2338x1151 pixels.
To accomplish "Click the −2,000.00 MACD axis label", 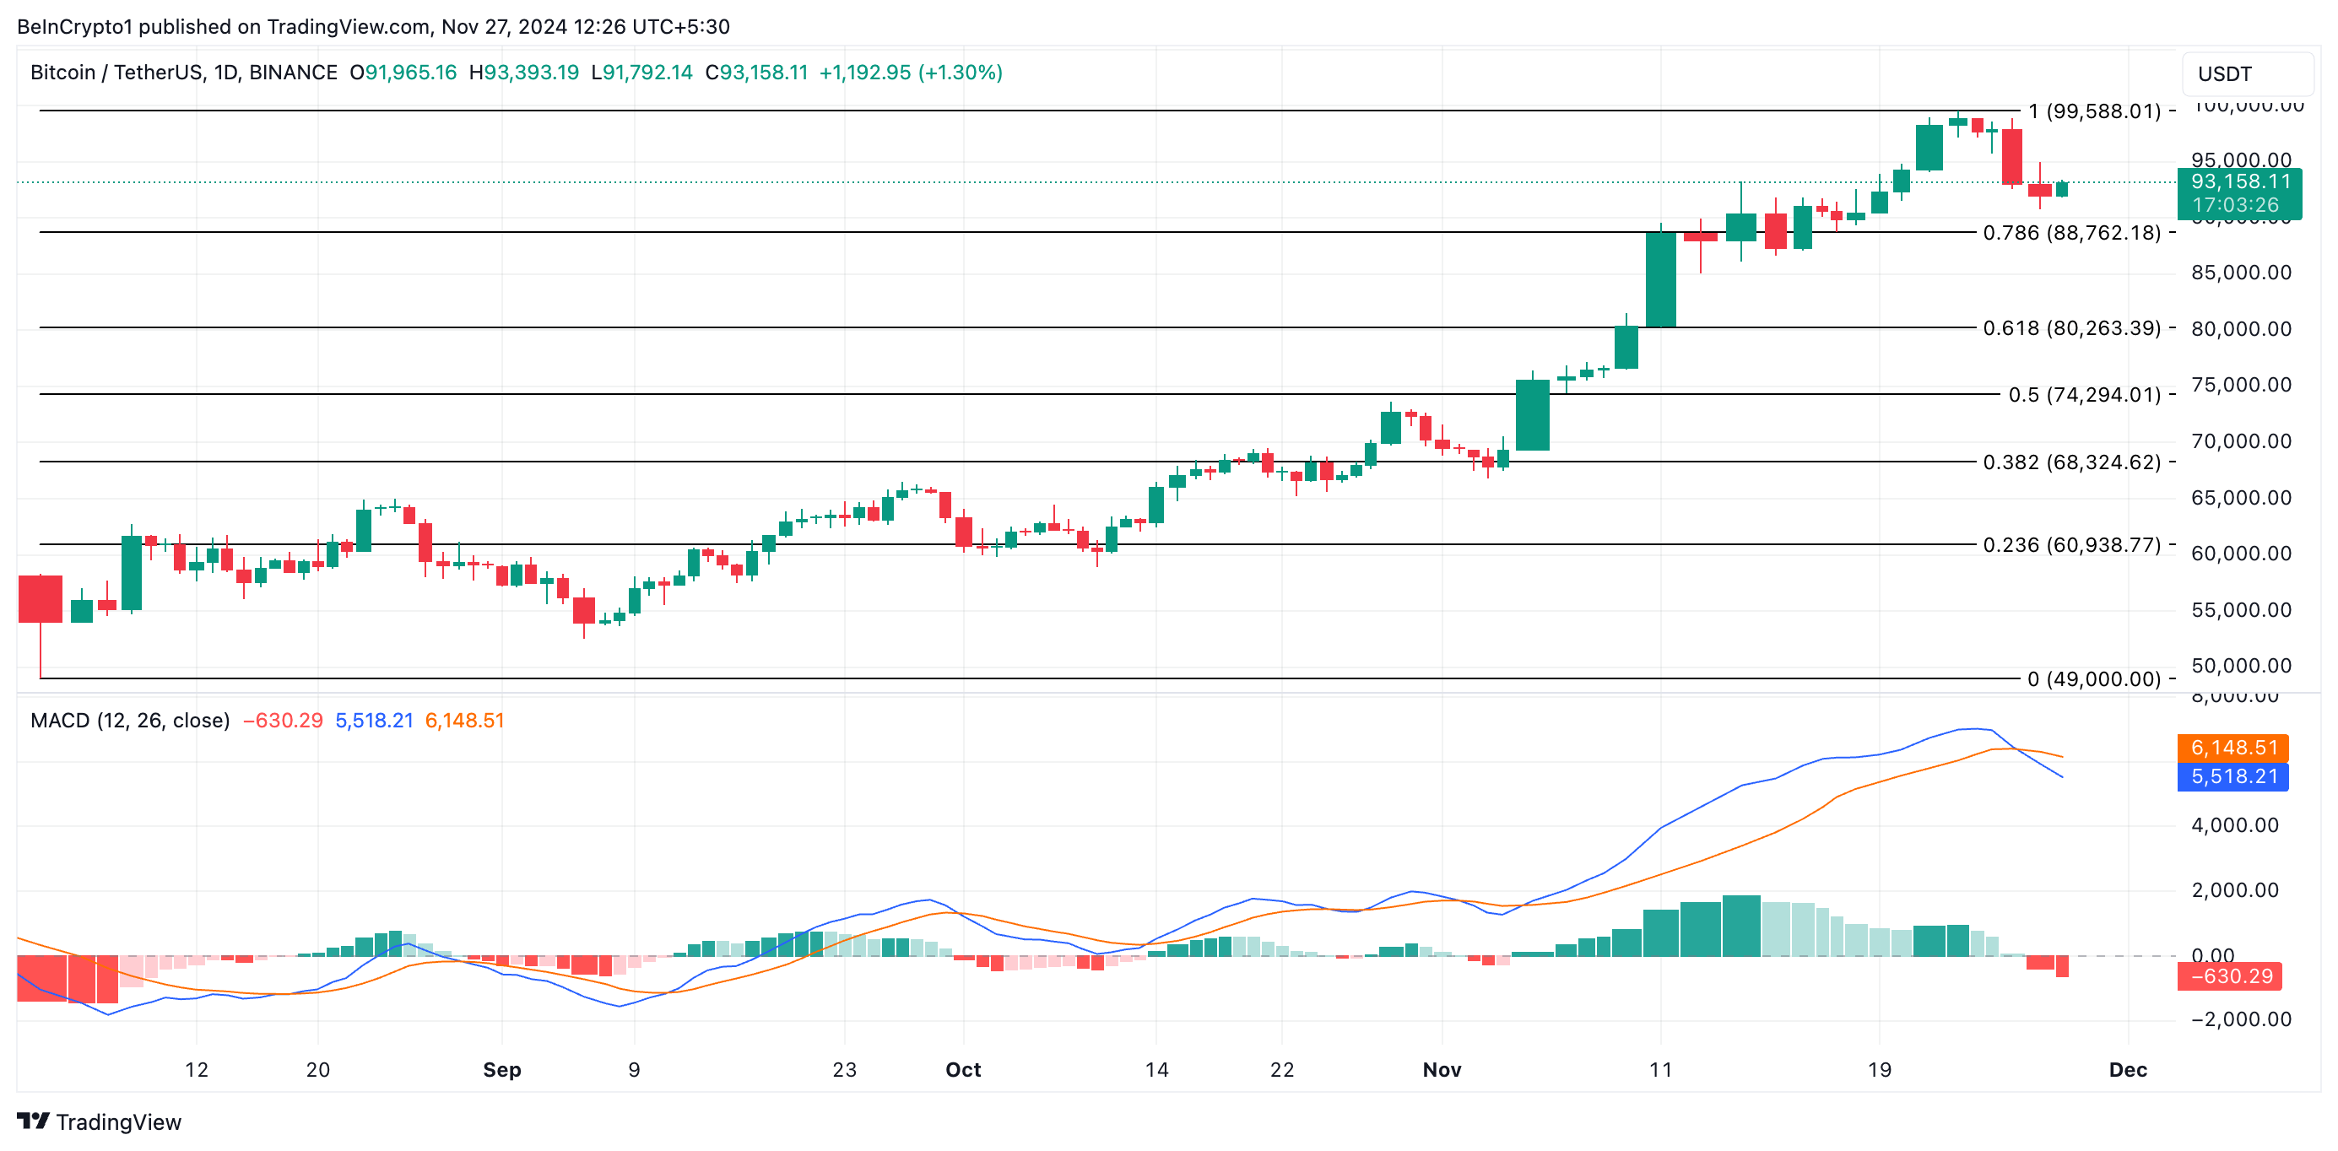I will [2241, 1019].
